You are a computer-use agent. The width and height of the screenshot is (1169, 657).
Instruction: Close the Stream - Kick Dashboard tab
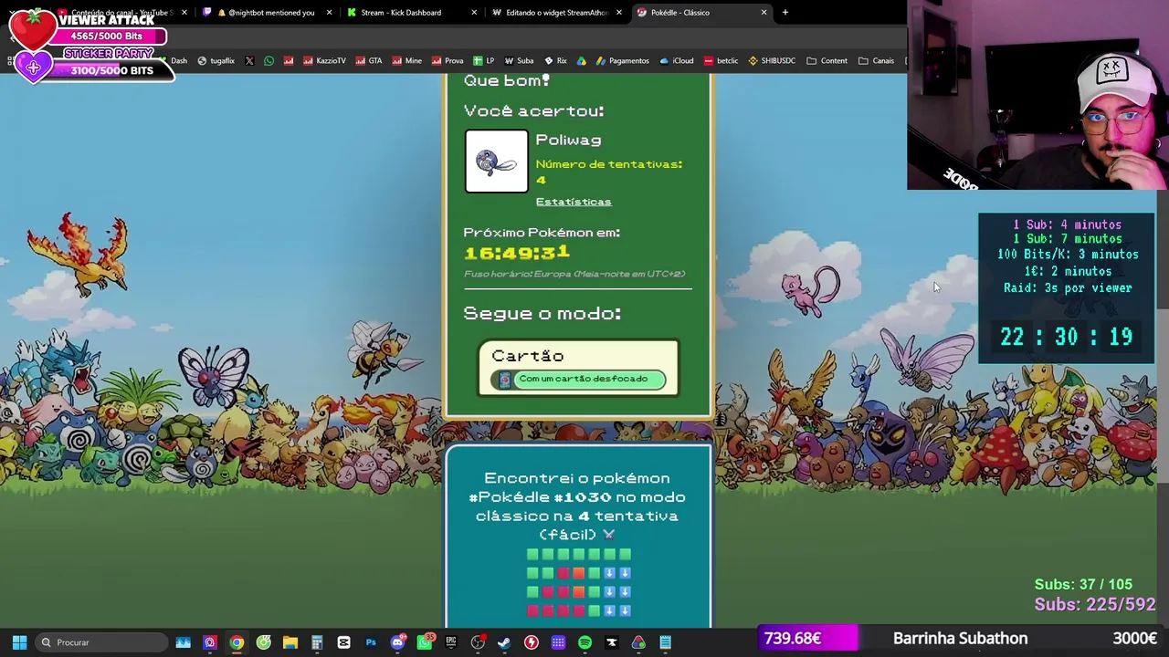pos(474,13)
